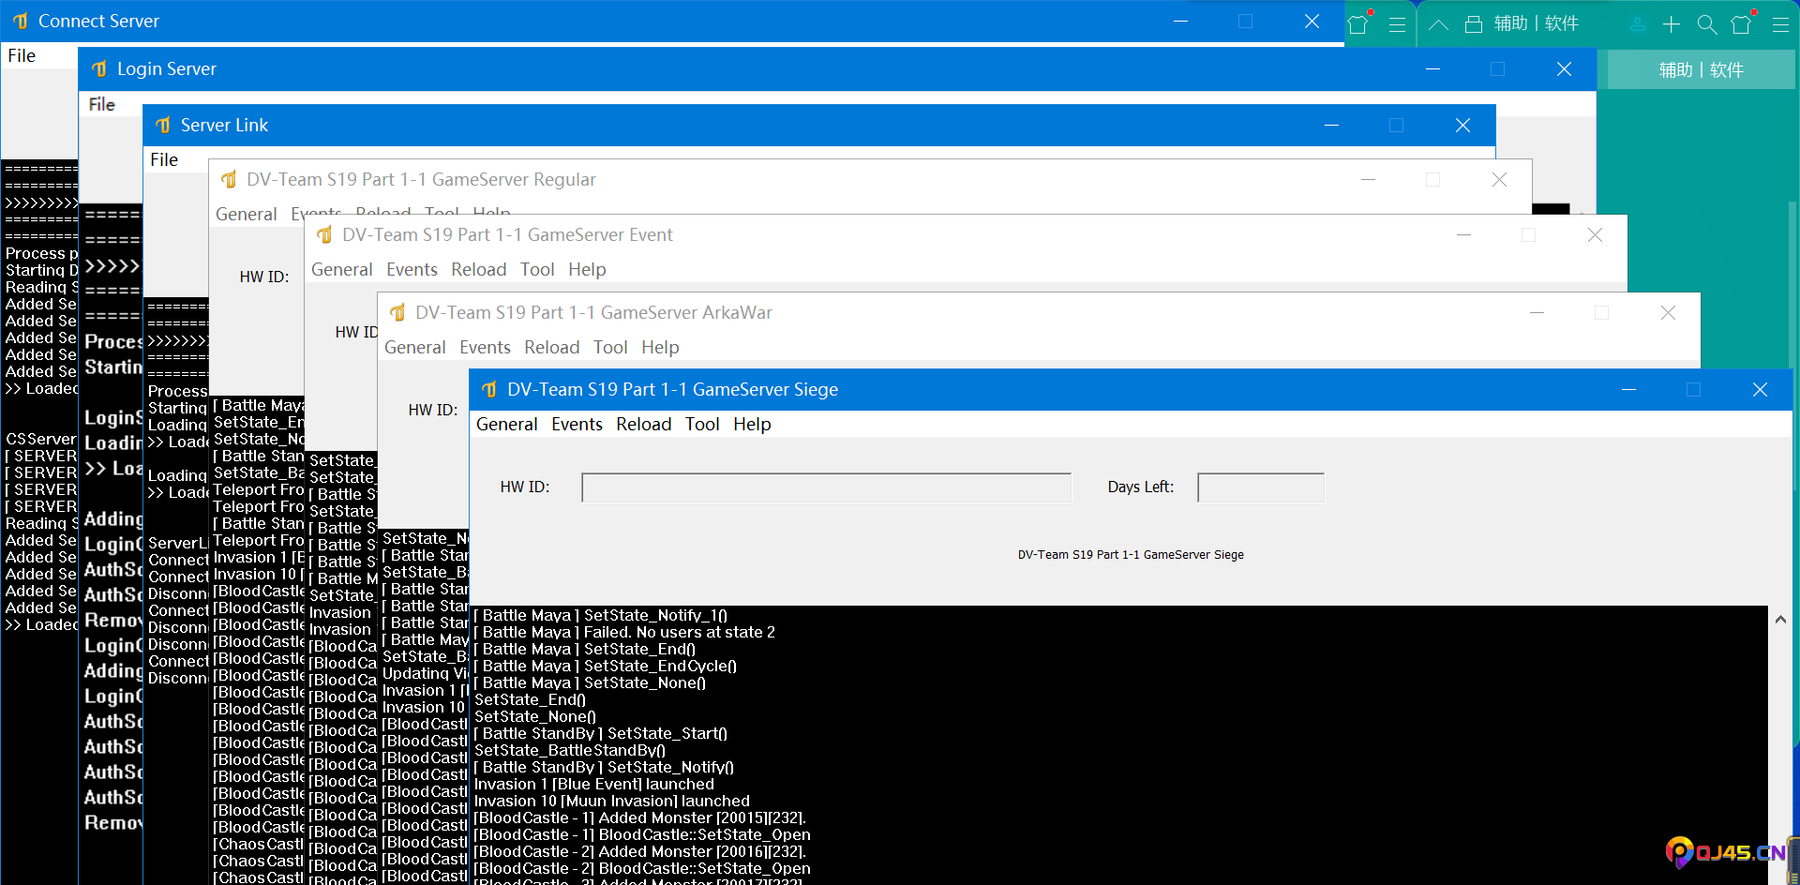Open Reload menu in GameServer Siege window
This screenshot has height=885, width=1800.
(x=643, y=424)
